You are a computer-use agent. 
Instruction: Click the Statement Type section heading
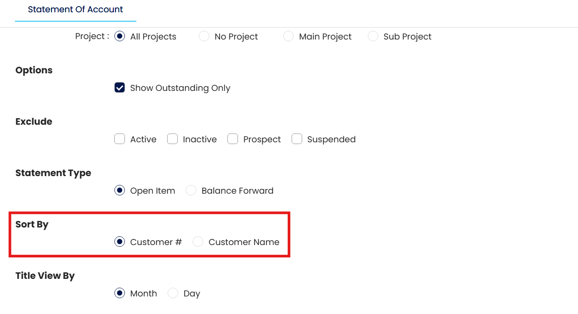pos(53,173)
